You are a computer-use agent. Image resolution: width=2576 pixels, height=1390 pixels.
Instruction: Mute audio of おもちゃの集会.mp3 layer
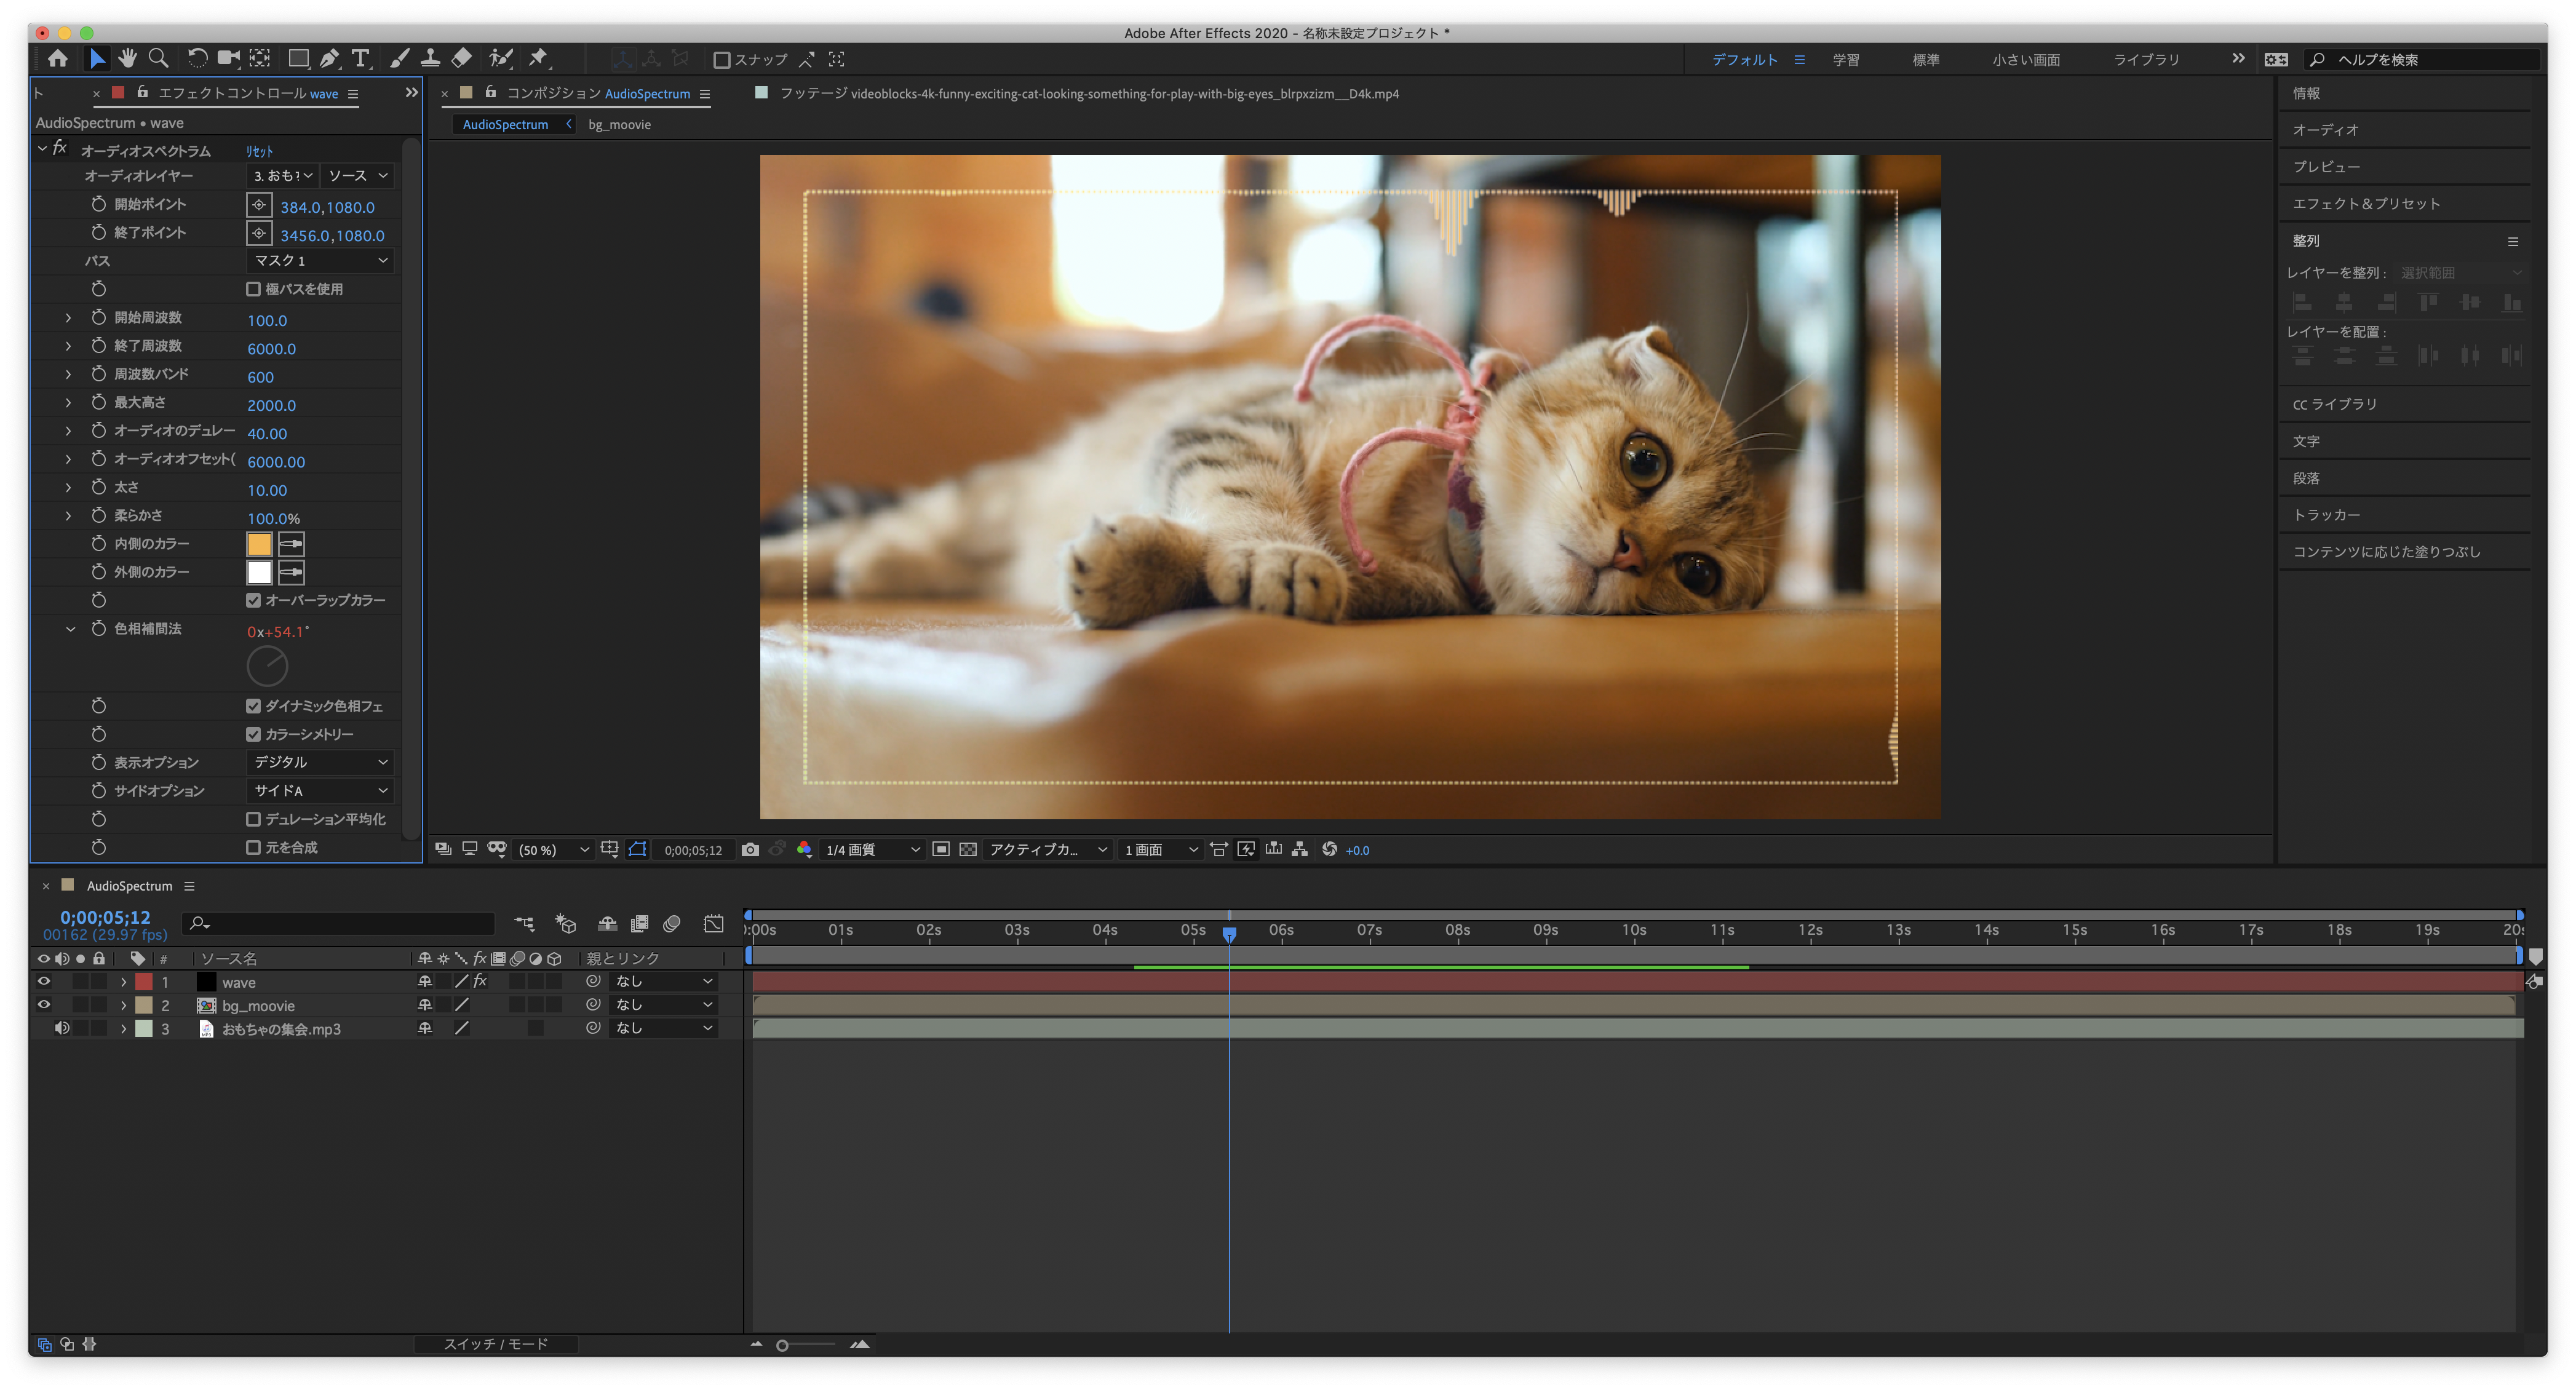(62, 1029)
